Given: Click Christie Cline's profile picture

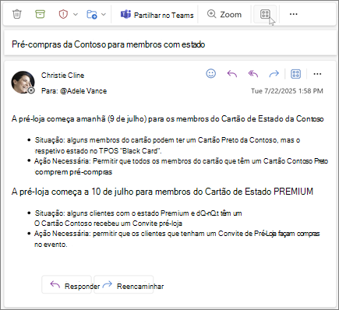Looking at the screenshot, I should [23, 83].
